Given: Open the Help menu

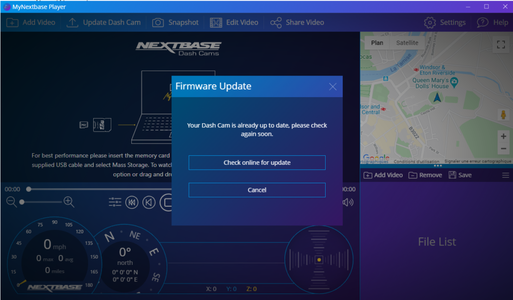Looking at the screenshot, I should [x=492, y=23].
